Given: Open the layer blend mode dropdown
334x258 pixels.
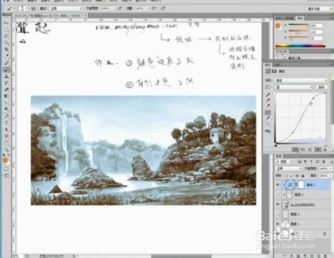Looking at the screenshot, I should pos(289,169).
